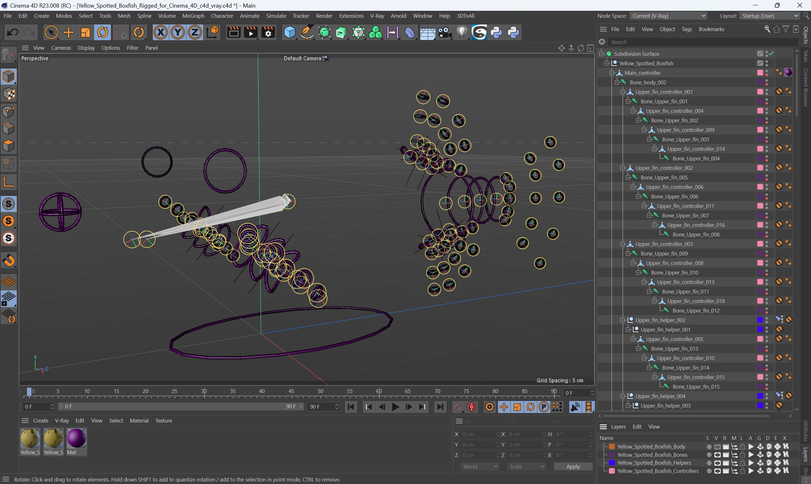Viewport: 811px width, 484px height.
Task: Go to start of animation
Action: (x=351, y=407)
